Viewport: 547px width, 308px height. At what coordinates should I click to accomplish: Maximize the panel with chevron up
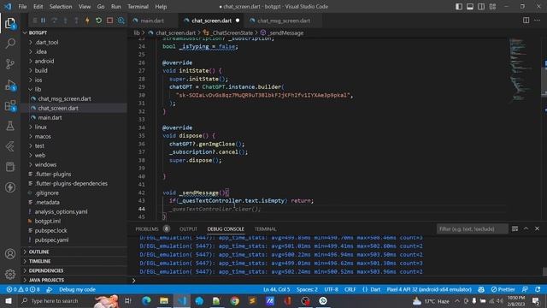click(526, 228)
